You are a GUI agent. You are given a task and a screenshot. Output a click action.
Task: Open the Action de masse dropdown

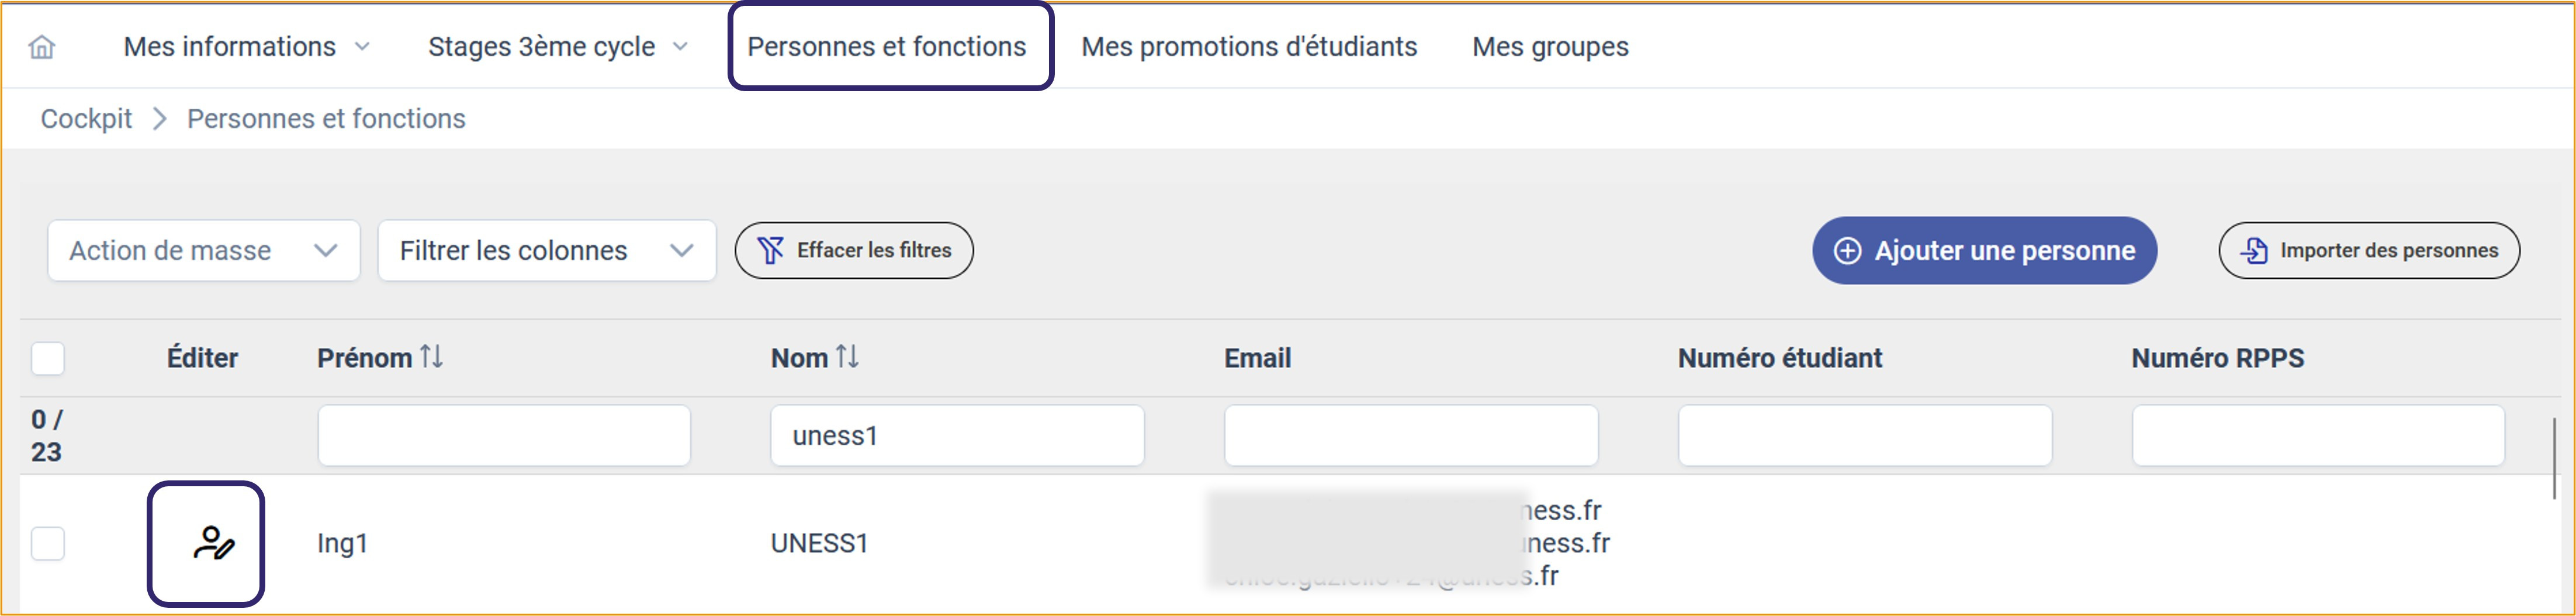203,251
